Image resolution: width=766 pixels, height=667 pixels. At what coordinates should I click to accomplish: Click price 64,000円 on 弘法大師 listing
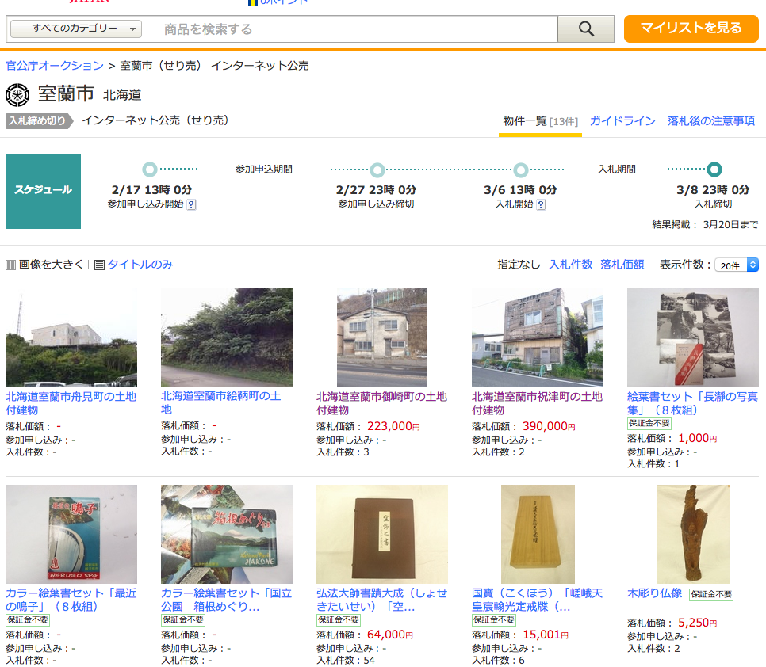pyautogui.click(x=390, y=635)
